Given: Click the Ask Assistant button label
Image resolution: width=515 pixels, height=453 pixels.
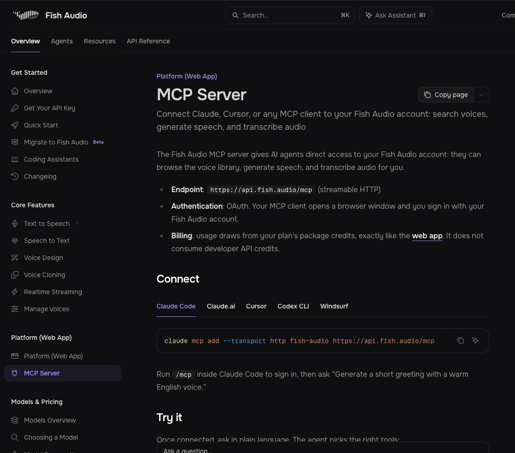Looking at the screenshot, I should pos(395,15).
